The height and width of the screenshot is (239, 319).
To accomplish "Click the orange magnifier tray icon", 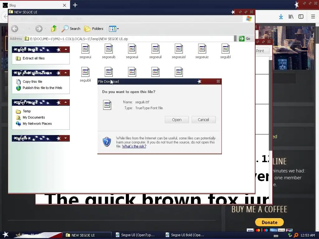I will tap(296, 235).
